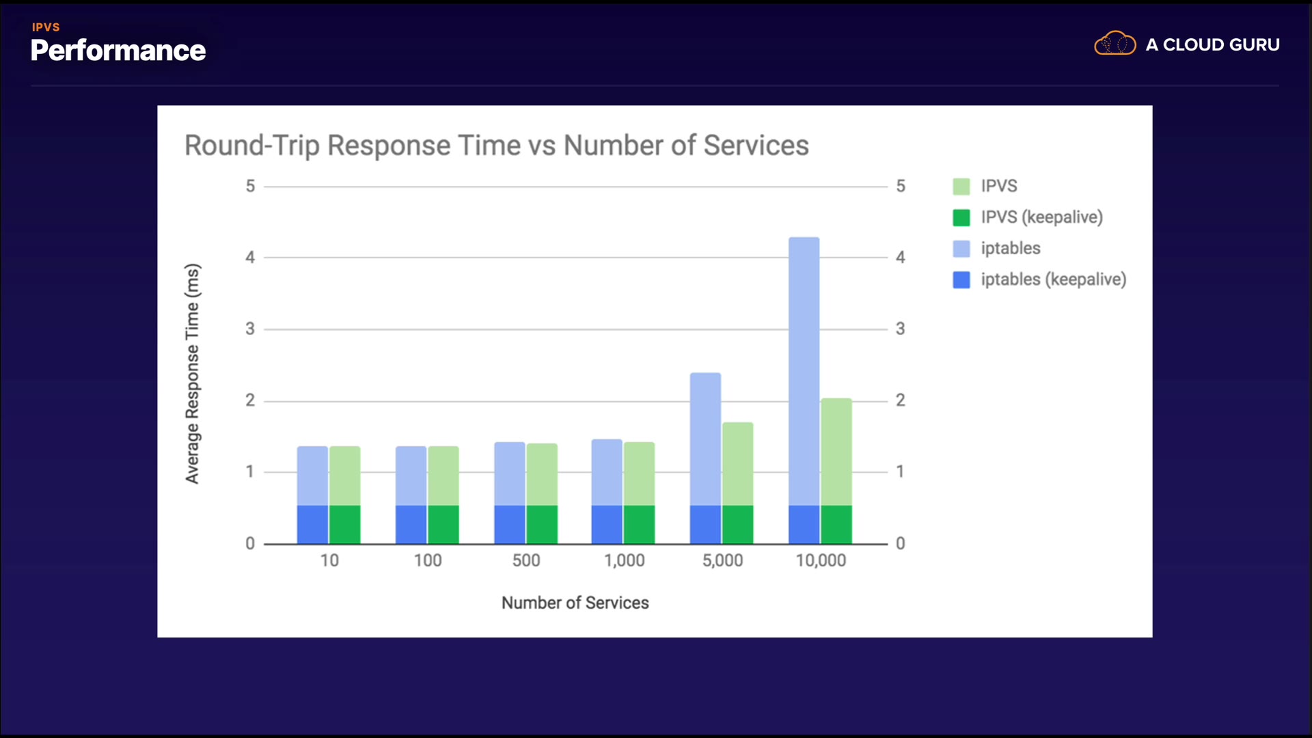
Task: Click the A Cloud Guru cloud logo icon
Action: point(1115,44)
